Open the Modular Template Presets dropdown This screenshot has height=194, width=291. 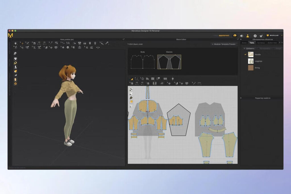(225, 44)
